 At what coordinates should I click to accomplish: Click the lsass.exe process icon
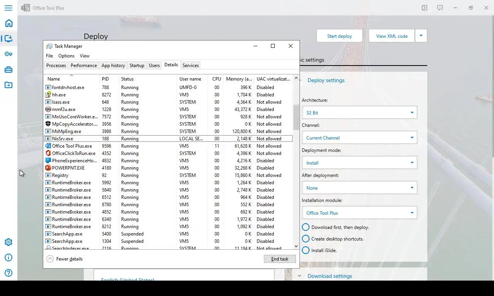[48, 102]
